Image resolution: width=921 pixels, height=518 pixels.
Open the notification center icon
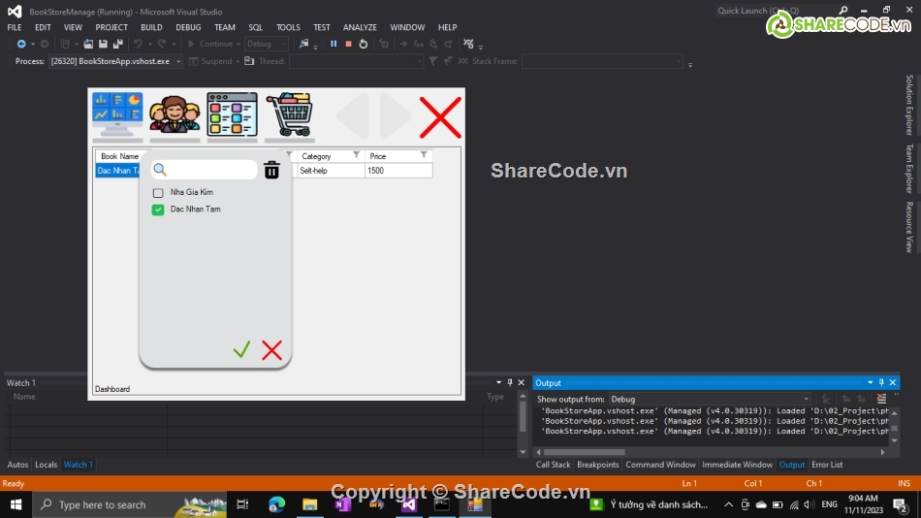pyautogui.click(x=901, y=504)
